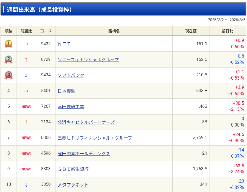Viewport: 247px width, 192px height.
Task: Click the NEW! badge beside 本田技研工業
Action: [x=26, y=107]
